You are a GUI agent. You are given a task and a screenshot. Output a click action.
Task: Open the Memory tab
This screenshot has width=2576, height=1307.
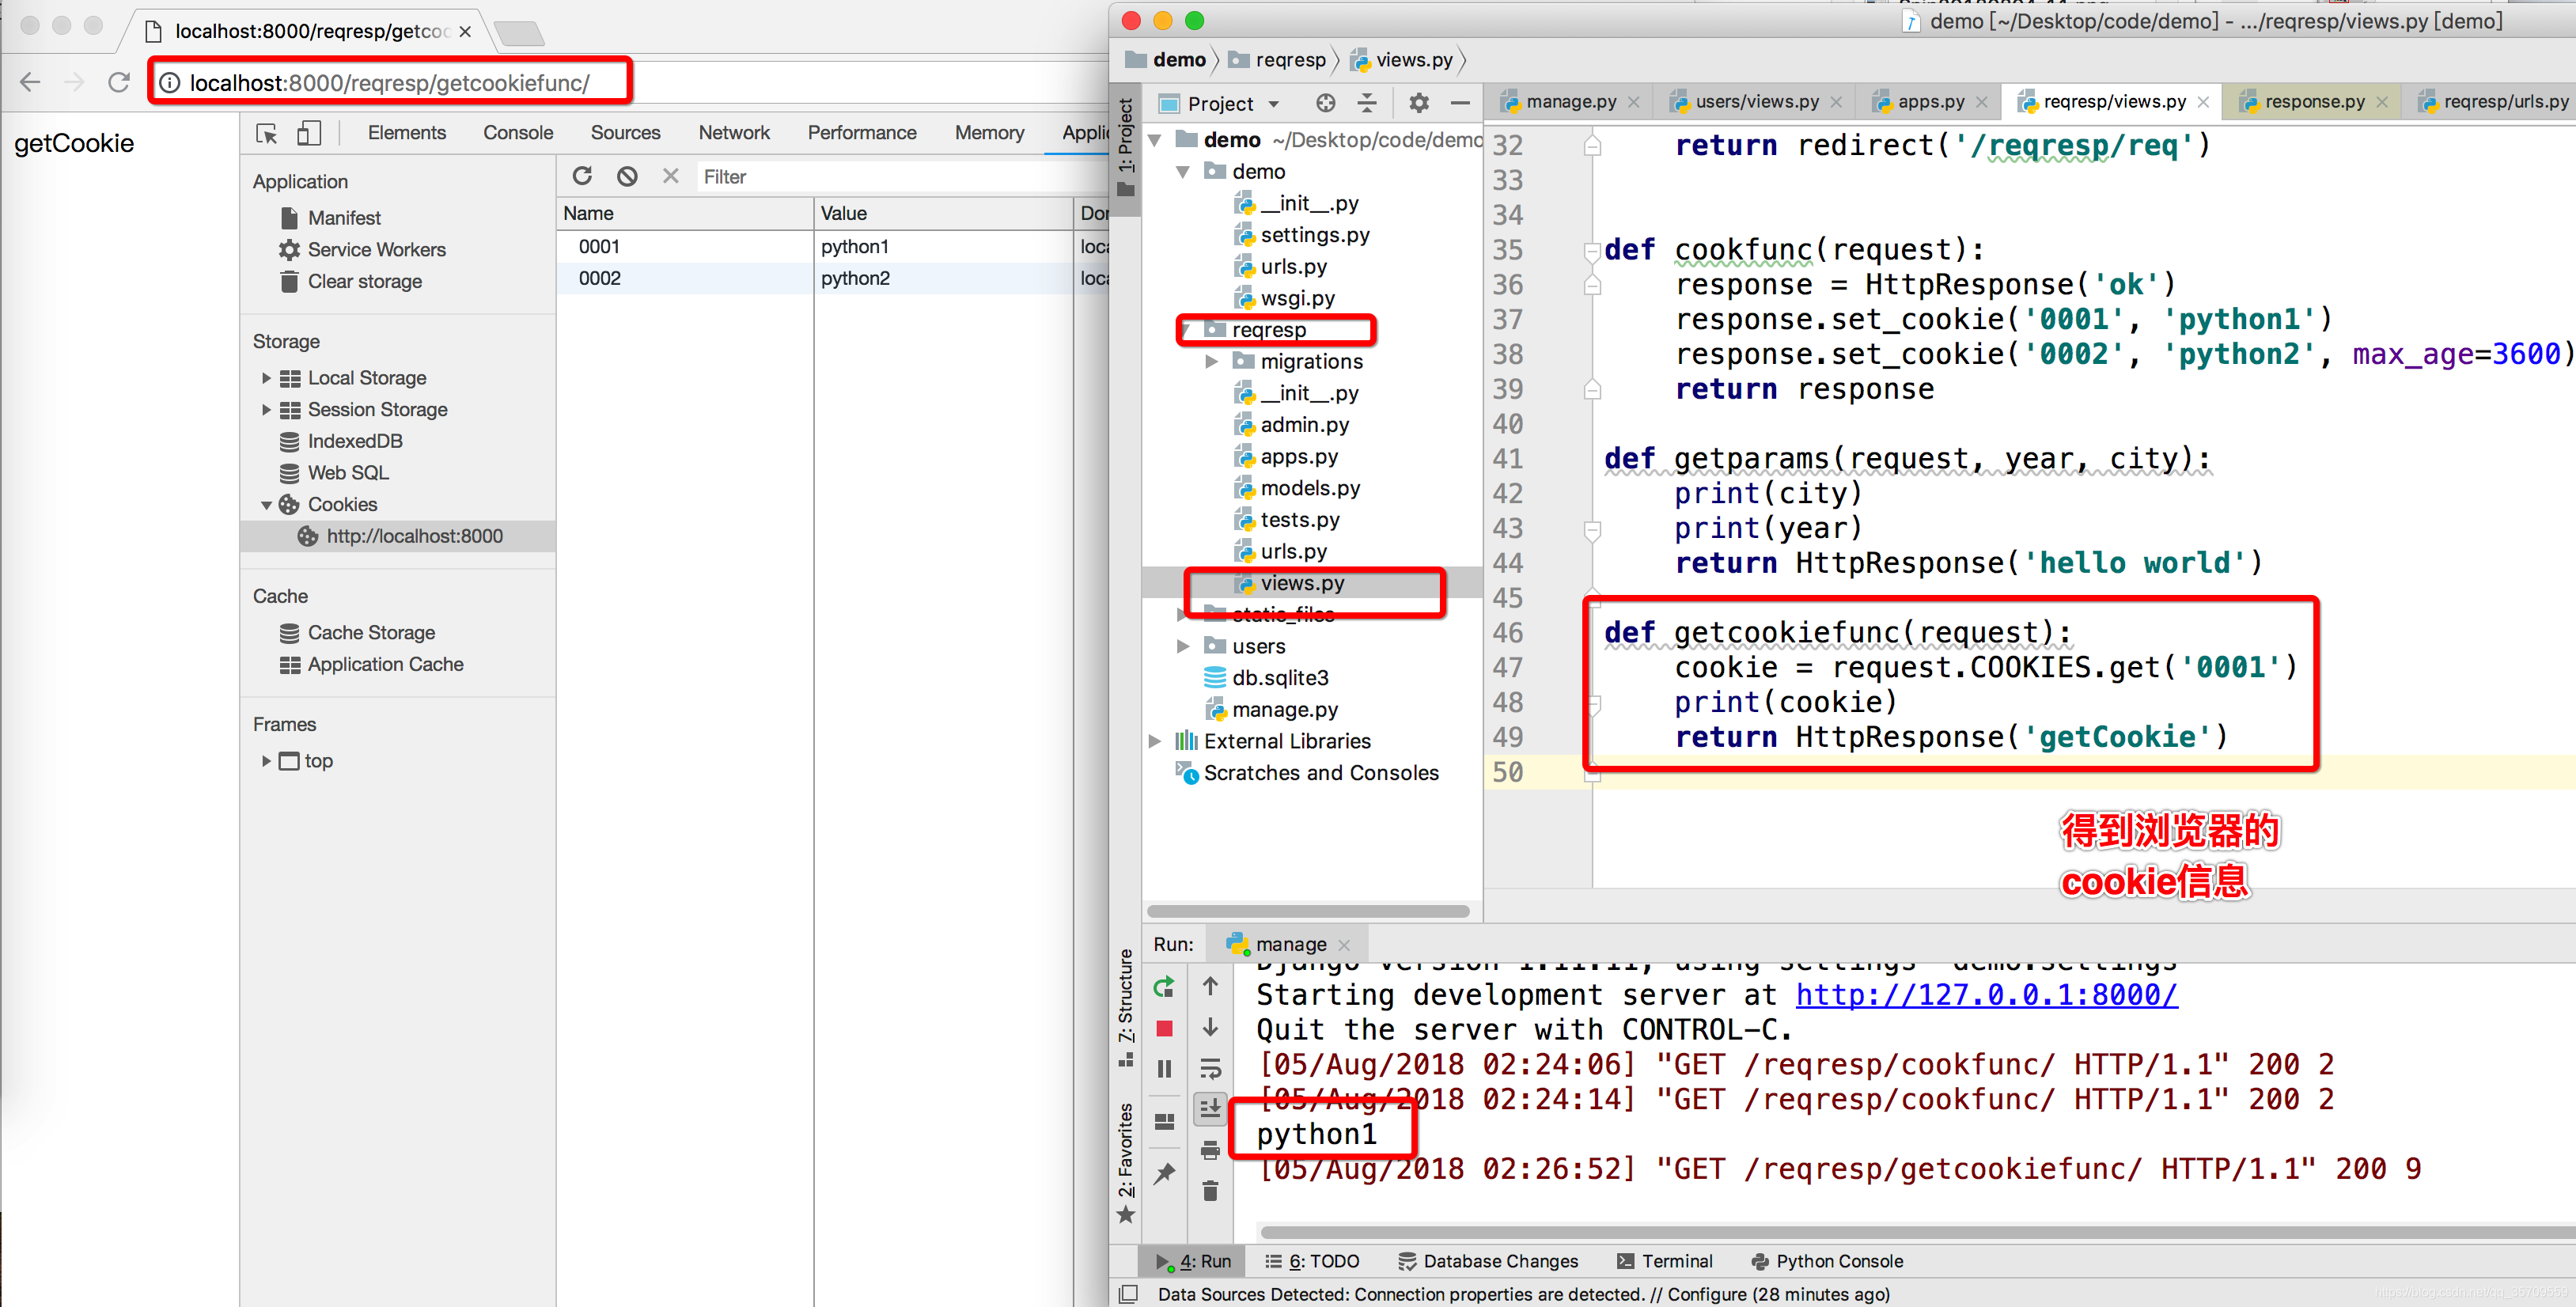click(989, 133)
